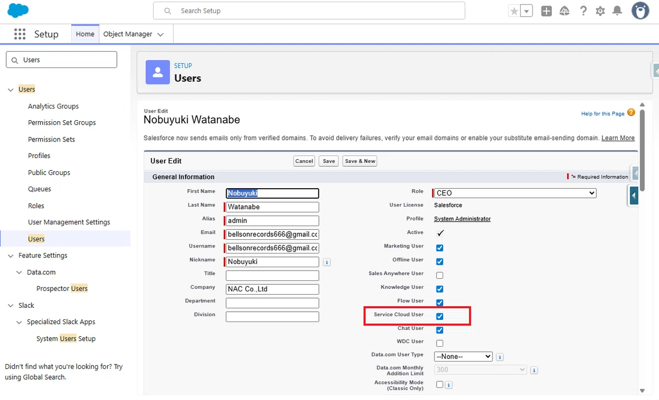Image resolution: width=659 pixels, height=400 pixels.
Task: Open Roles in the sidebar
Action: coord(36,206)
